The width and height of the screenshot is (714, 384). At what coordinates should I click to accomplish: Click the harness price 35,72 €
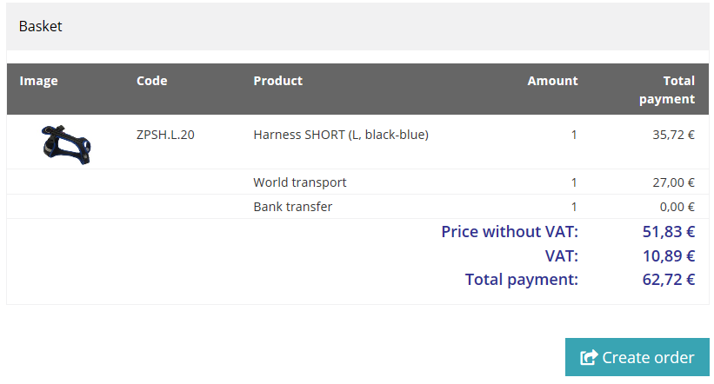coord(673,135)
